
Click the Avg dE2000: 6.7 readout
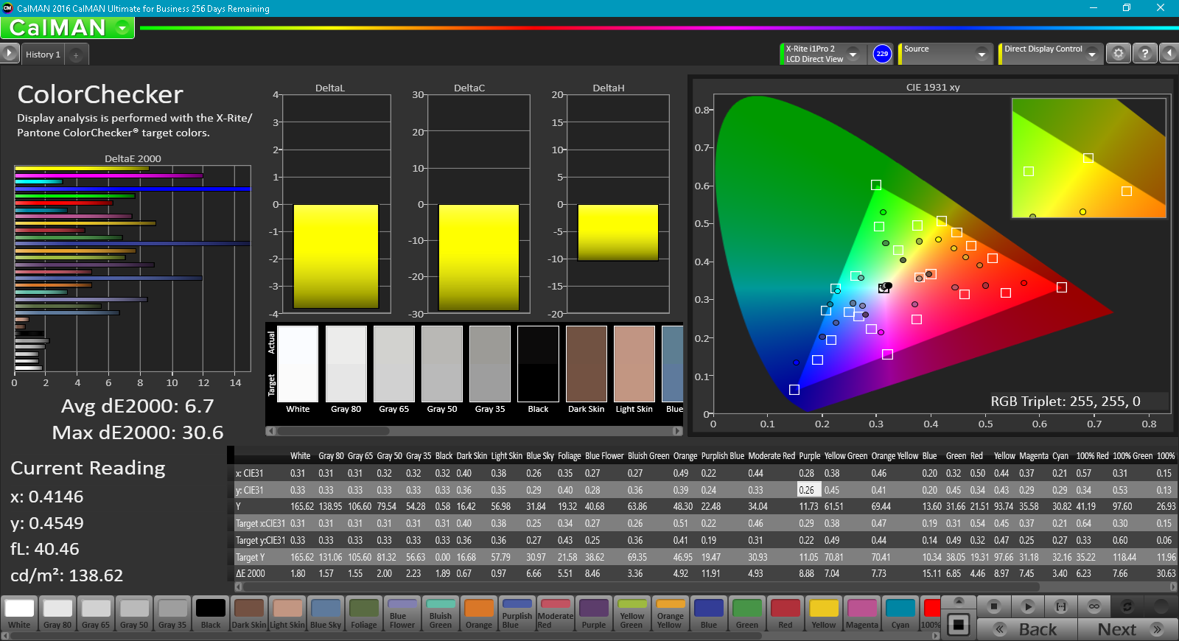click(x=137, y=406)
